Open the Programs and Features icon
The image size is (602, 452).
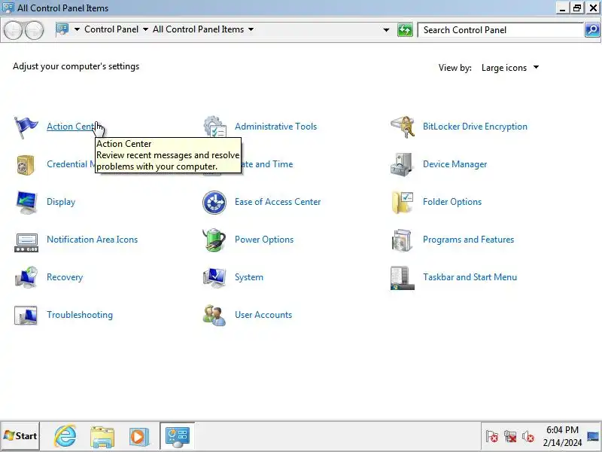point(402,240)
